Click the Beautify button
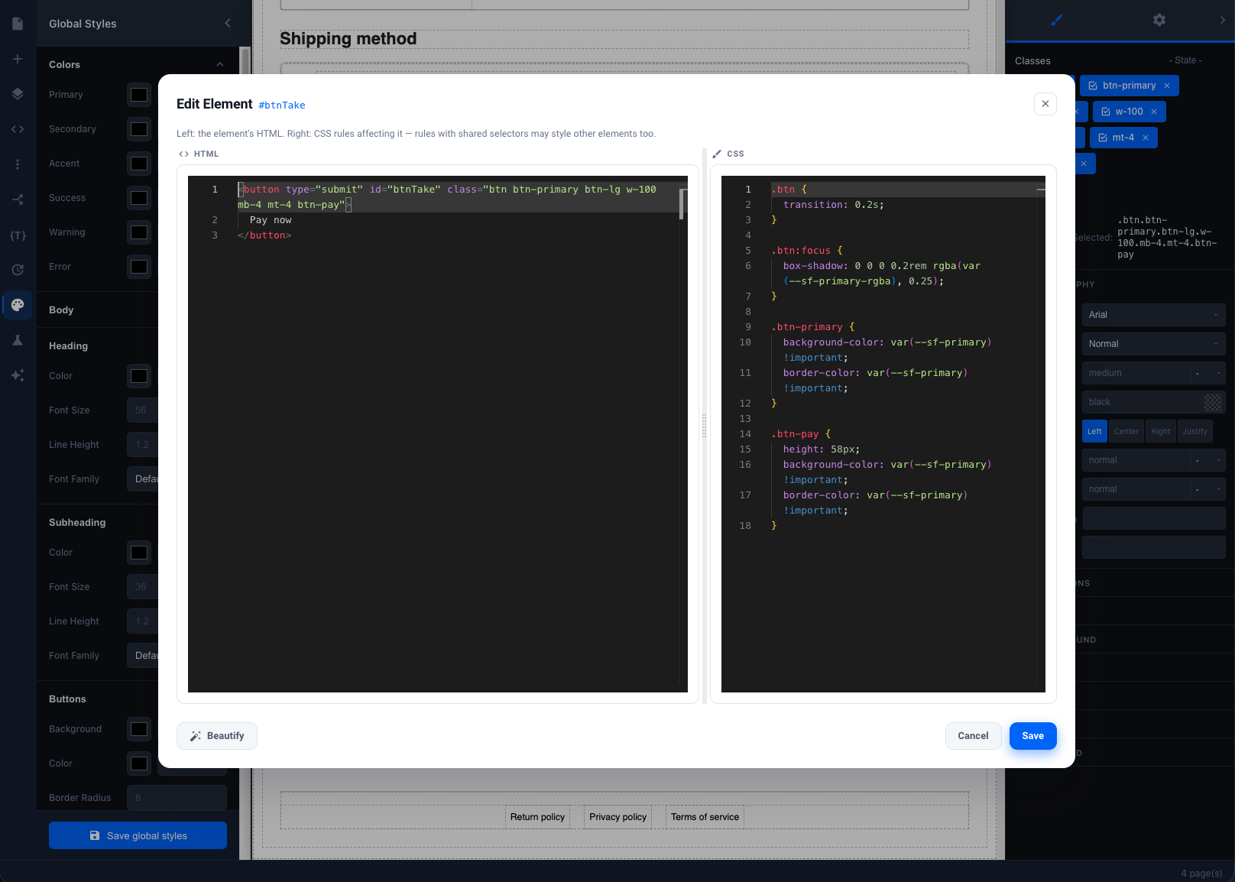1235x882 pixels. [x=217, y=736]
